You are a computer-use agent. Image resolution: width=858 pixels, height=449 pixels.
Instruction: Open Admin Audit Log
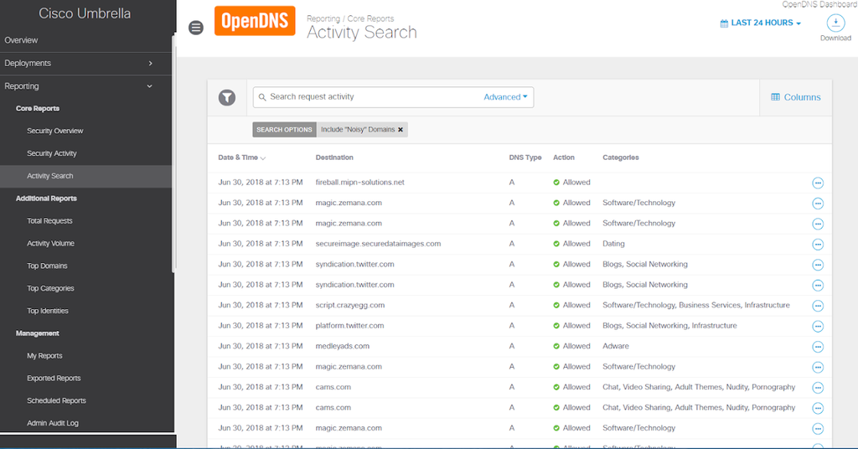click(x=53, y=423)
